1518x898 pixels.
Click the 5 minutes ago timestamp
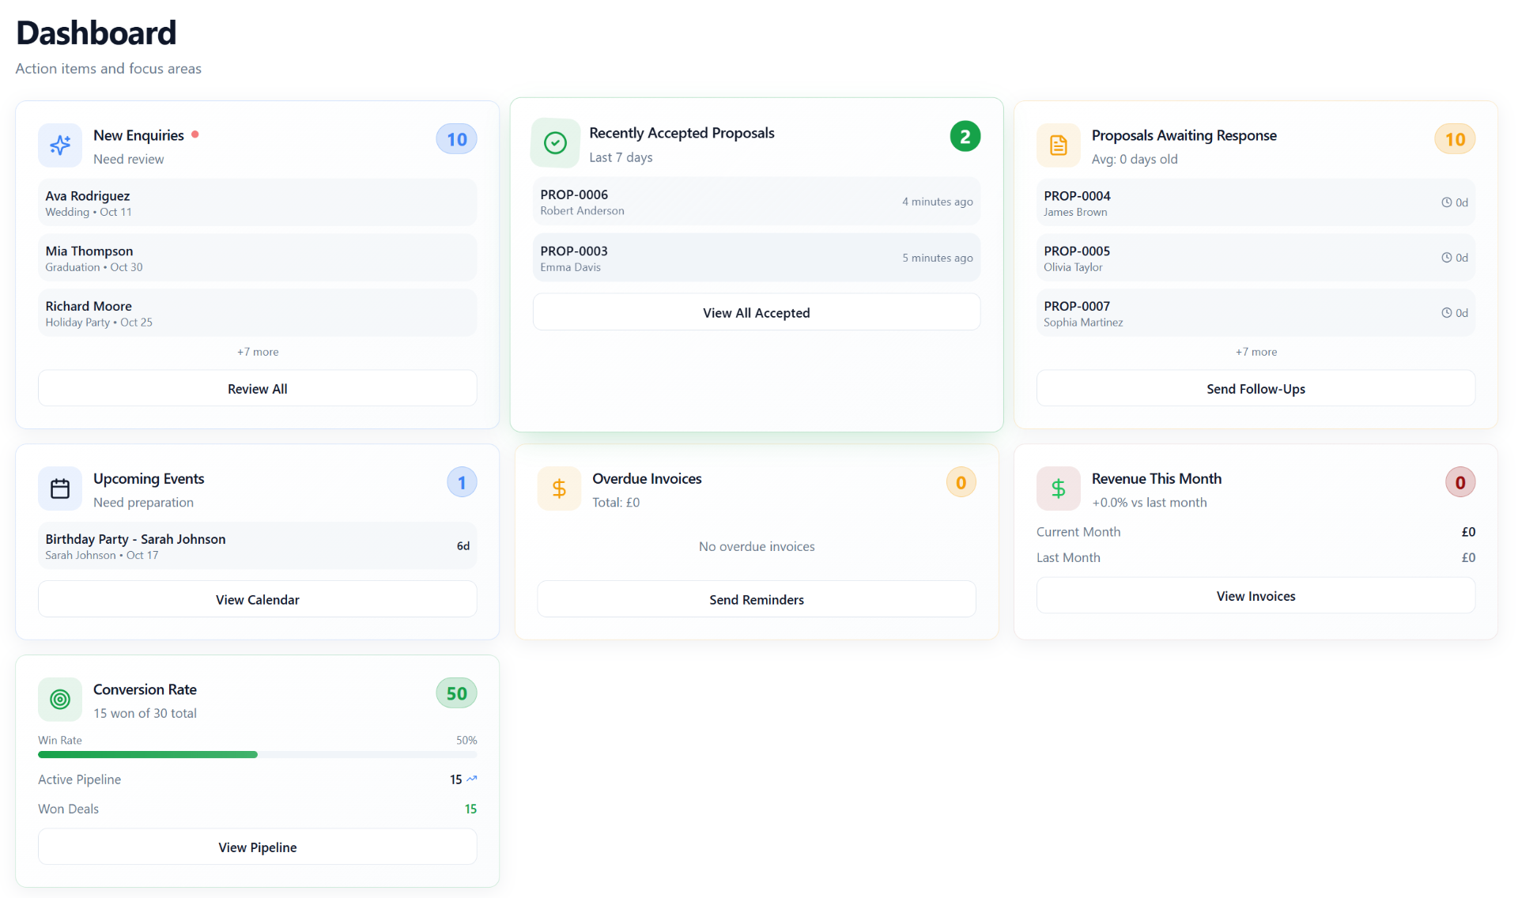tap(937, 258)
